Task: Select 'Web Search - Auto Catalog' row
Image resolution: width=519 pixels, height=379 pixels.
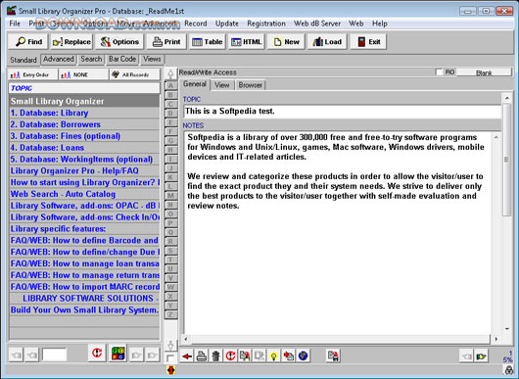Action: (84, 194)
